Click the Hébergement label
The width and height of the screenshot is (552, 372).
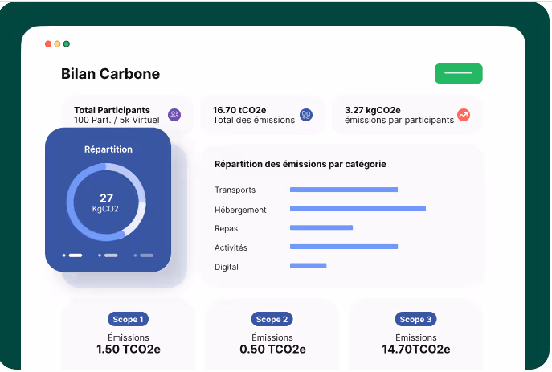click(240, 211)
